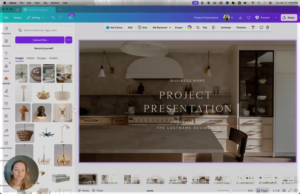This screenshot has height=194, width=300.
Task: Enter fullscreen mode icon
Action: point(290,190)
